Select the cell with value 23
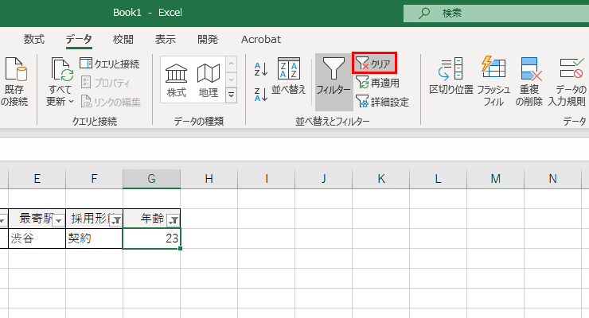 coord(151,238)
